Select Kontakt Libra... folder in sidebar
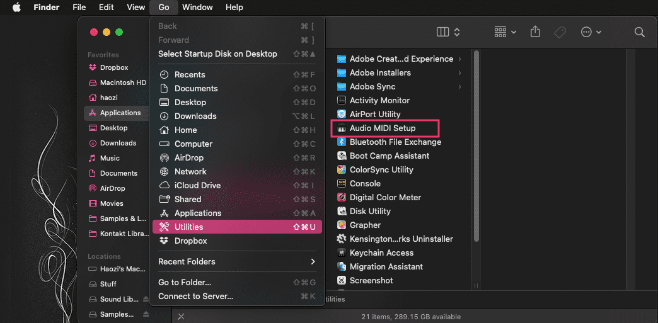 click(x=117, y=234)
